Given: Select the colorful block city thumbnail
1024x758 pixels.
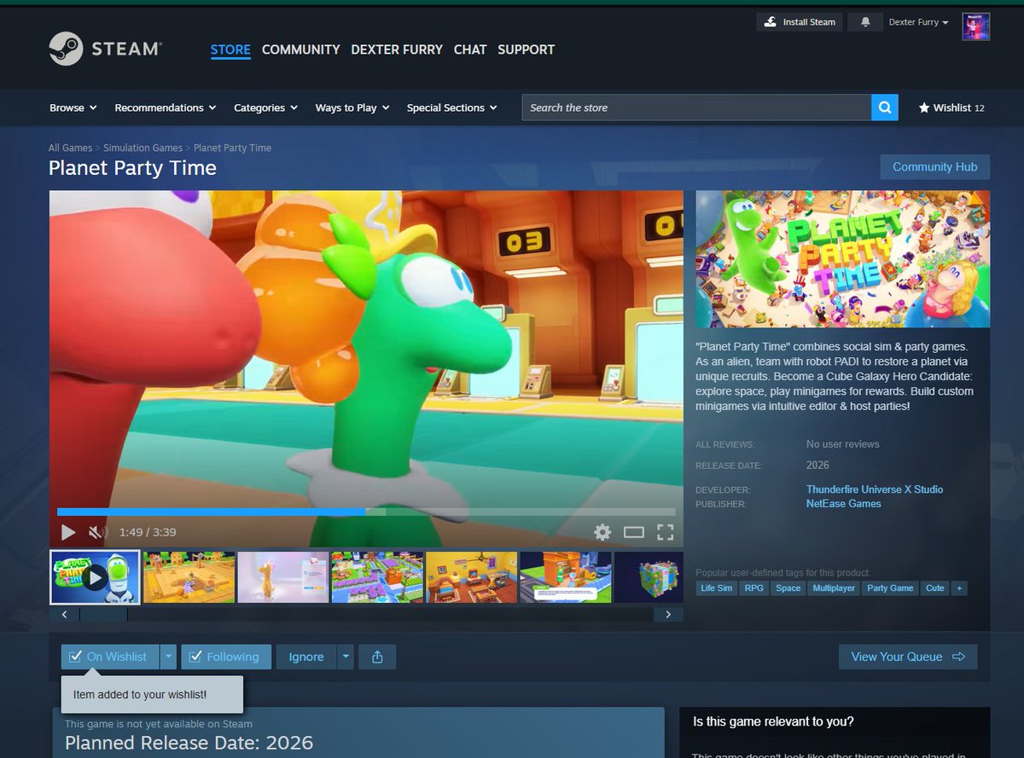Looking at the screenshot, I should (377, 577).
